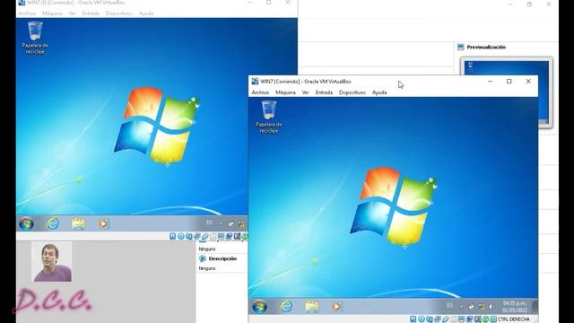Click mouse integration indicator in front WIN7 status bar
Viewport: 574px width, 323px height.
click(x=486, y=319)
